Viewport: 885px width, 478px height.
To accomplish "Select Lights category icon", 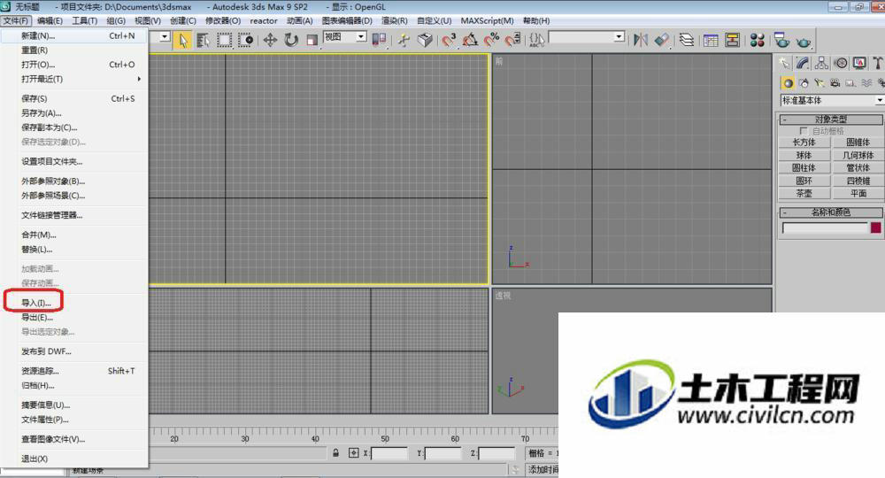I will click(819, 83).
